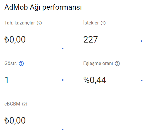Click the İstekler metric label
The image size is (158, 139).
[x=91, y=23]
